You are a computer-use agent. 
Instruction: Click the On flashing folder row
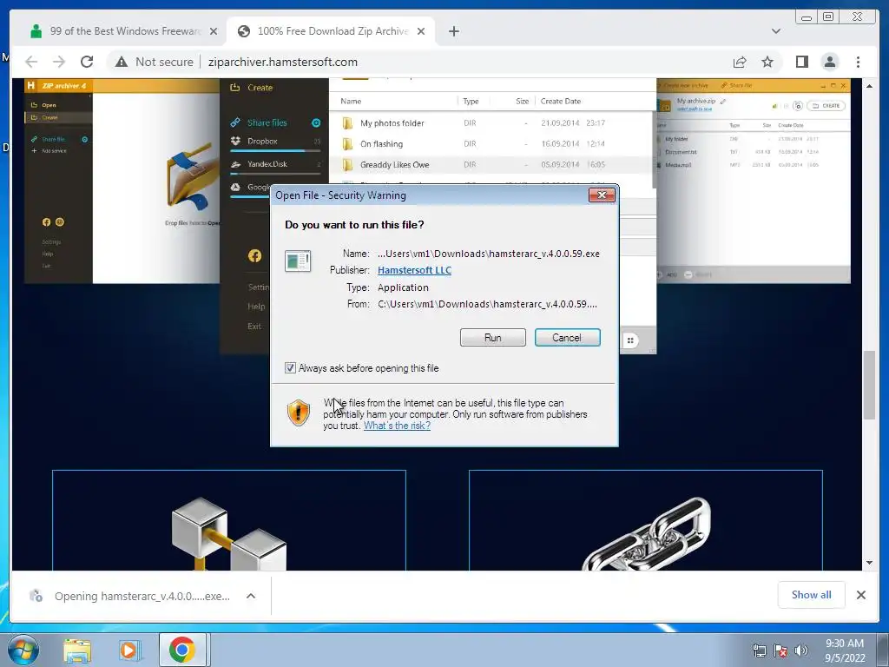(x=491, y=143)
